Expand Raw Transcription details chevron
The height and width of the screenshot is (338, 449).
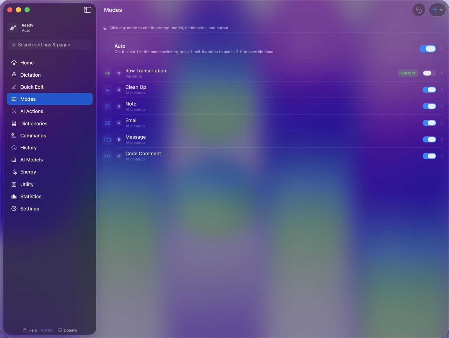click(x=442, y=73)
